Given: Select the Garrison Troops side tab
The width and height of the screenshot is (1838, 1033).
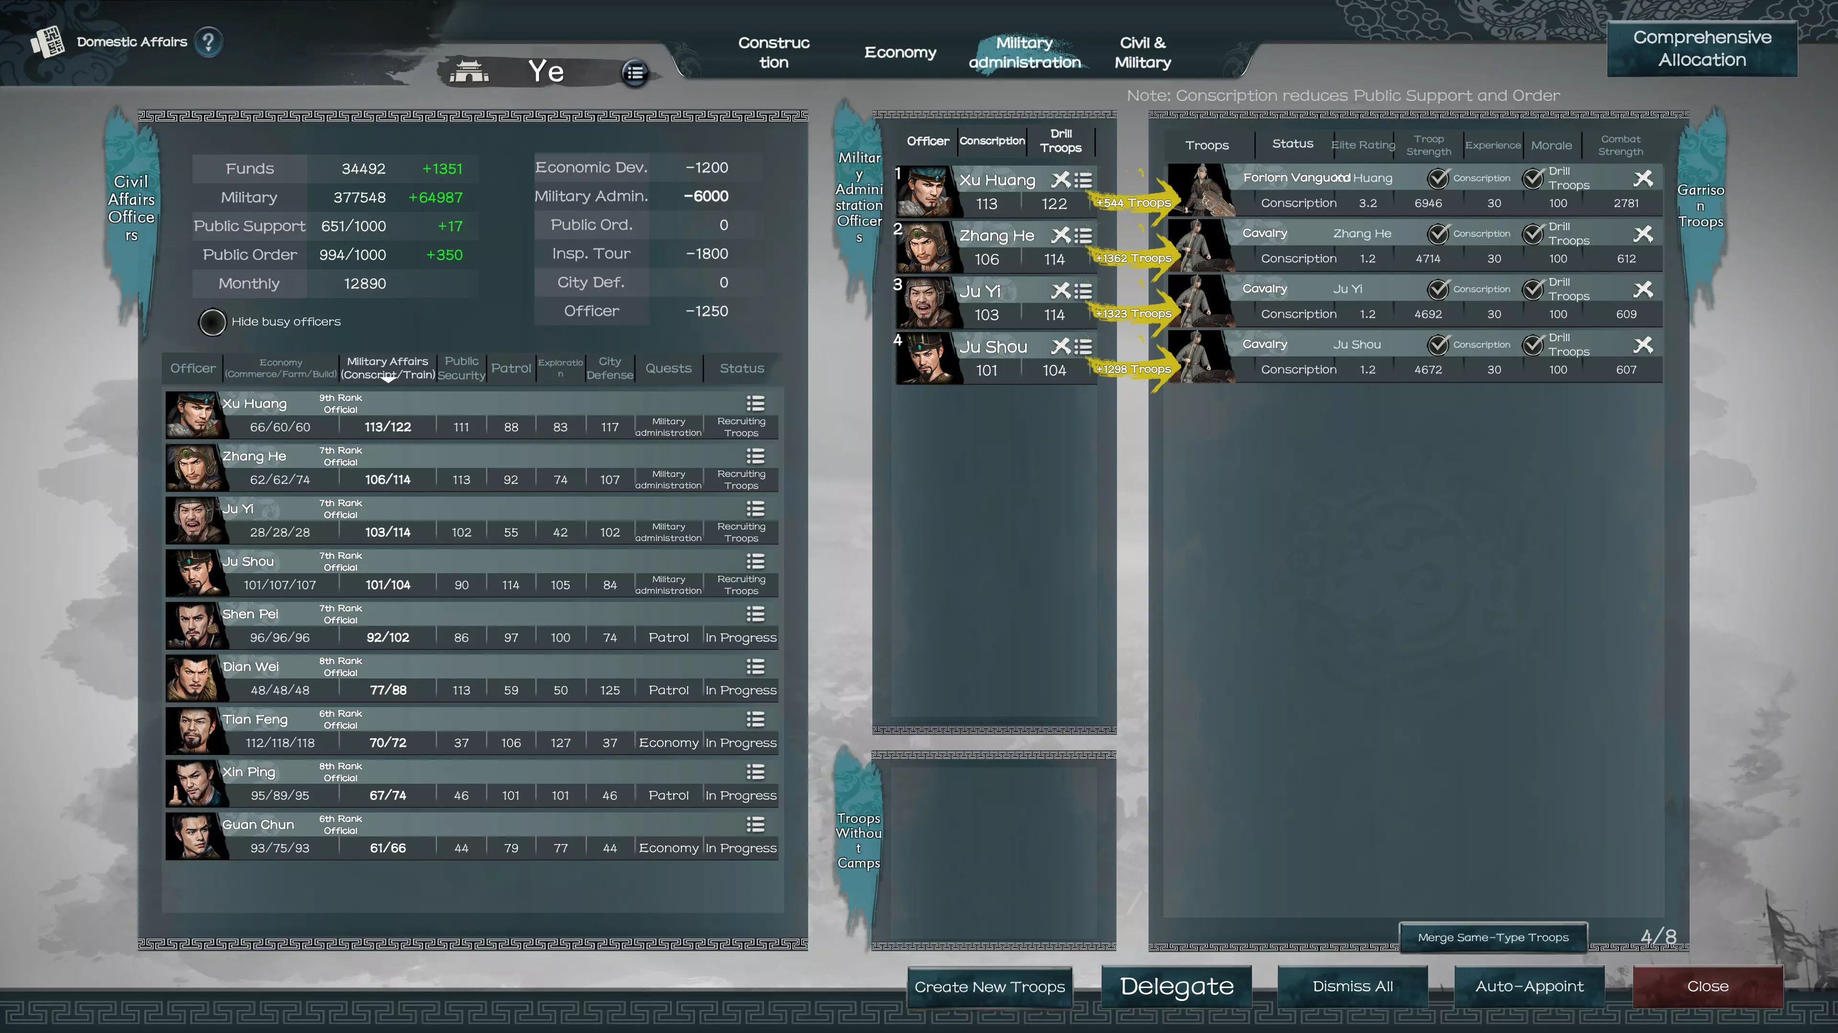Looking at the screenshot, I should [x=1700, y=206].
